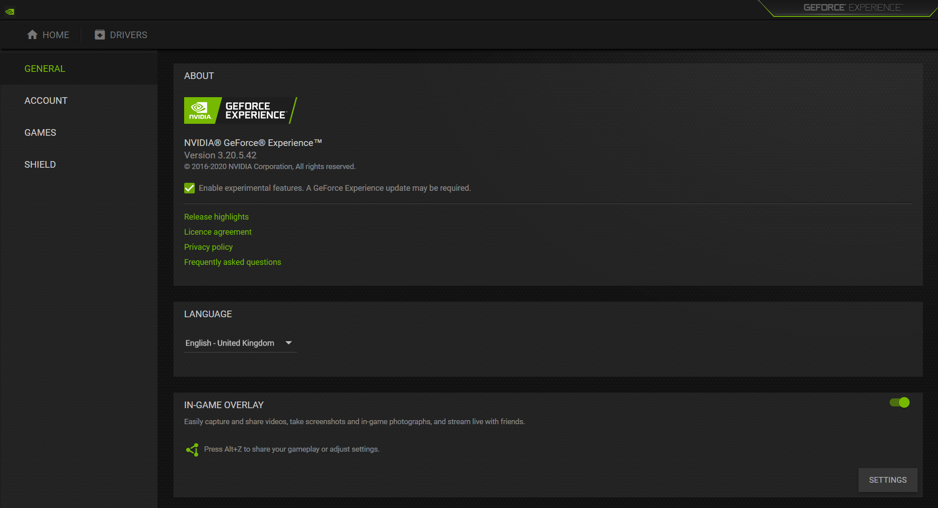Click the SHIELD menu icon
The width and height of the screenshot is (938, 508).
pos(40,164)
